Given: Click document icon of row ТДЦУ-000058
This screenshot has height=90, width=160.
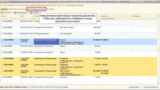Looking at the screenshot, I should click(x=2, y=52).
